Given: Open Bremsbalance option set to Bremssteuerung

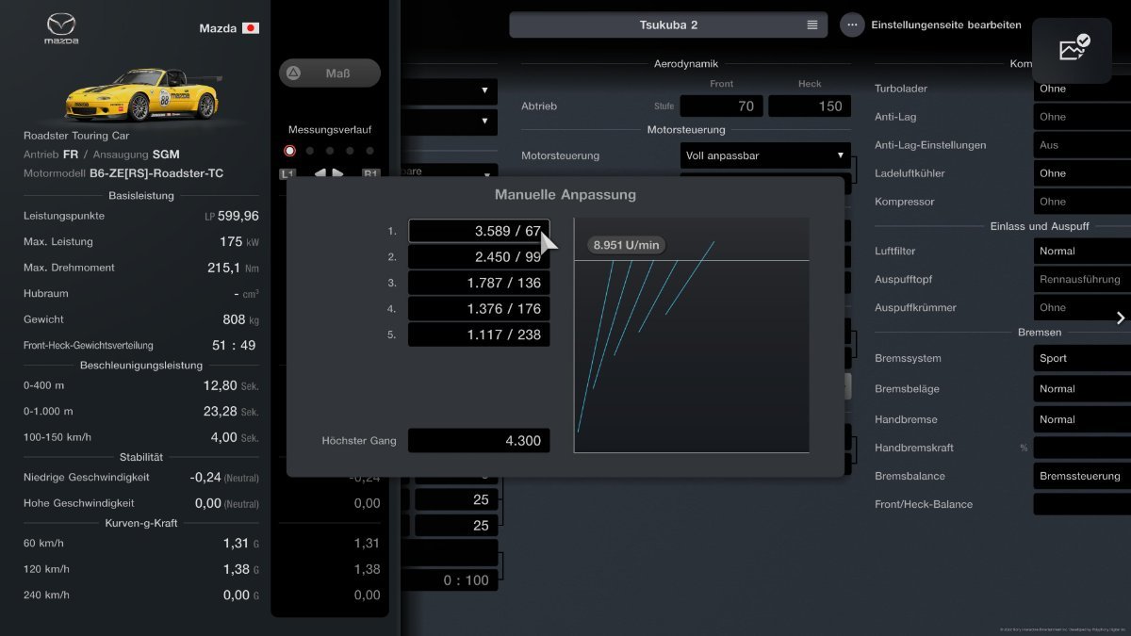Looking at the screenshot, I should 1081,476.
